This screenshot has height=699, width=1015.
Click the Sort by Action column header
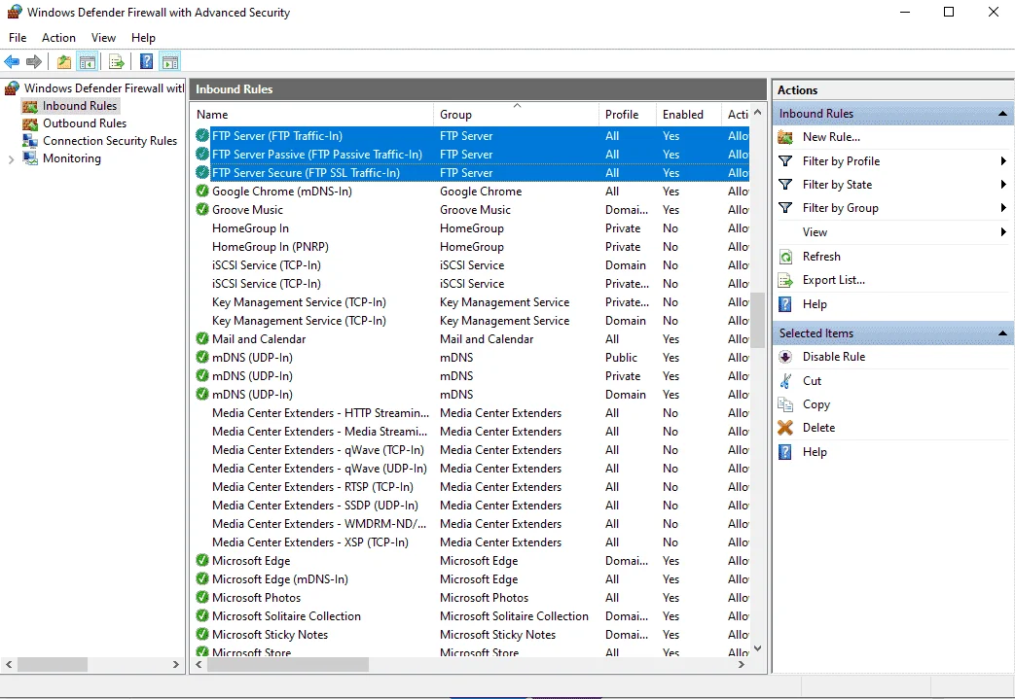738,115
